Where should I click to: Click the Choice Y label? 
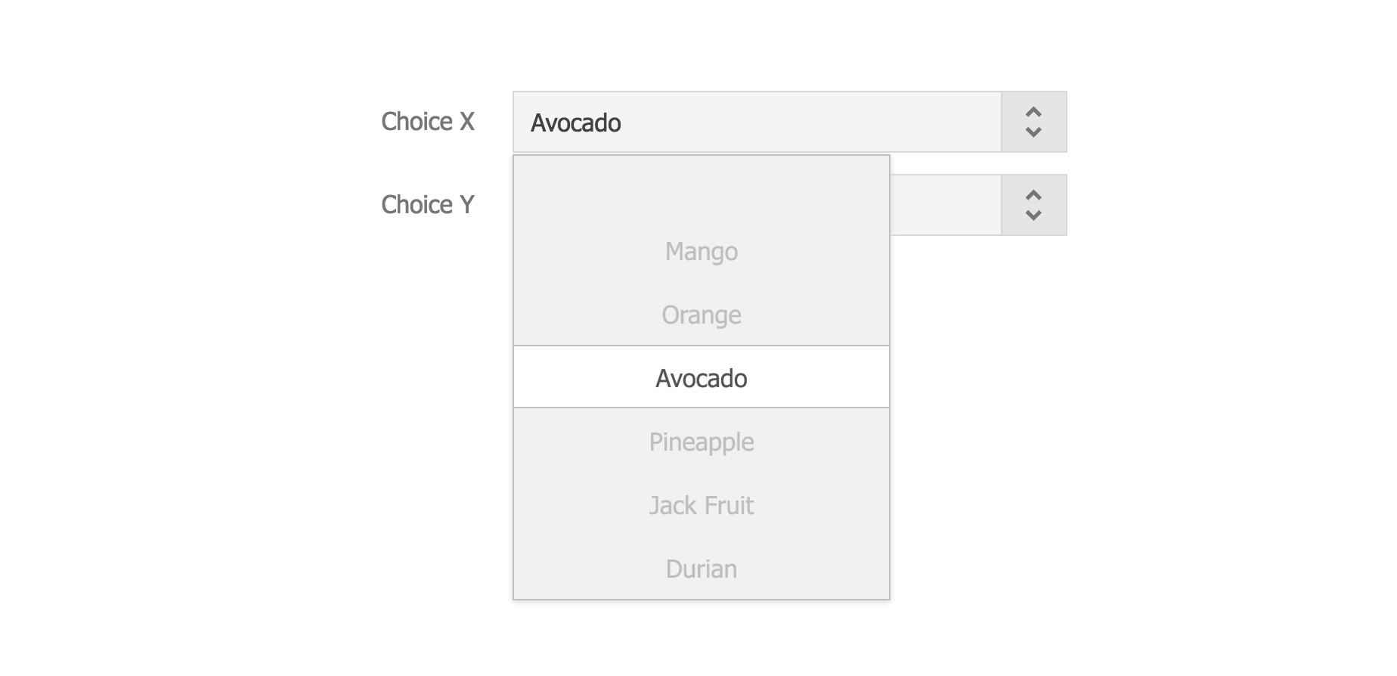(428, 204)
